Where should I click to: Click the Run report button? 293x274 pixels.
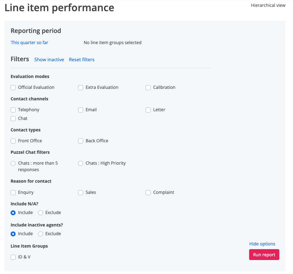coord(264,255)
